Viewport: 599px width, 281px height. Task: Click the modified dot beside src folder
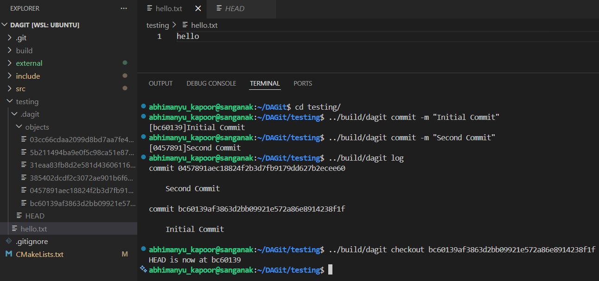(x=125, y=88)
